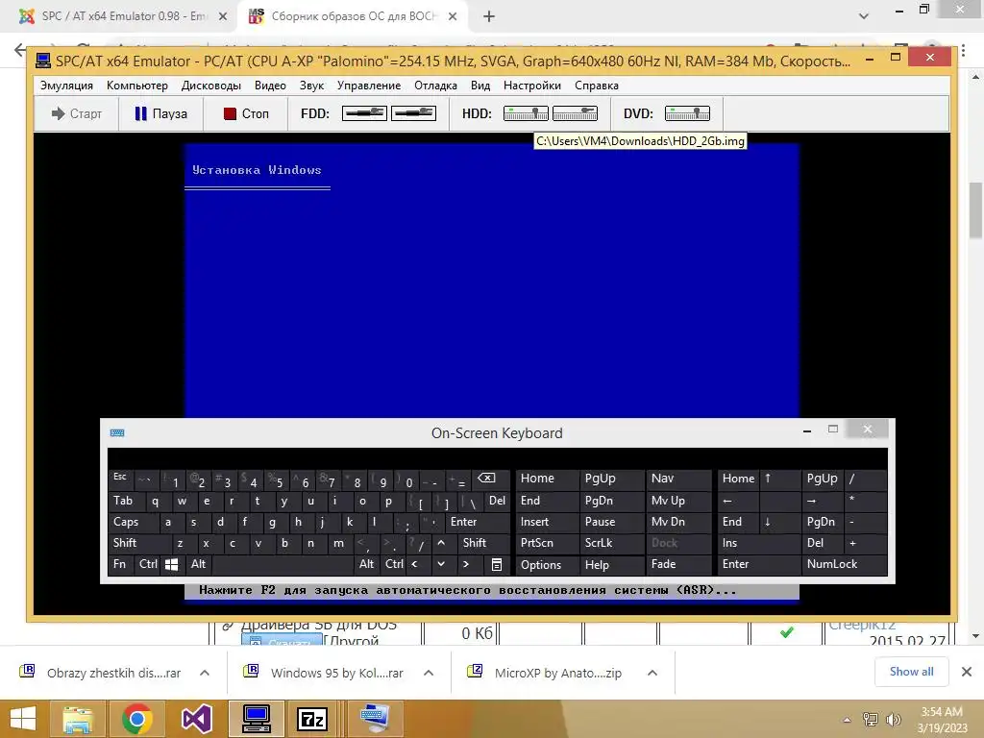Click the second HDD drive icon
Viewport: 984px width, 738px height.
[575, 113]
